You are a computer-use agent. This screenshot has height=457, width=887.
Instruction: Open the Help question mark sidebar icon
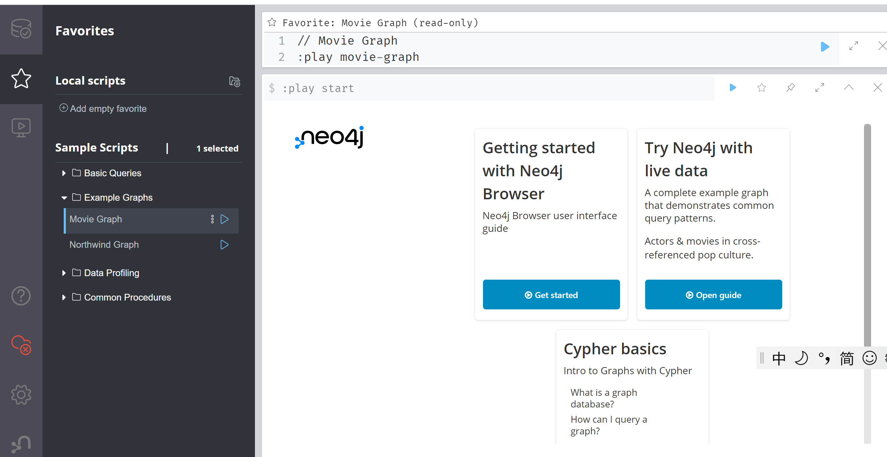(21, 296)
